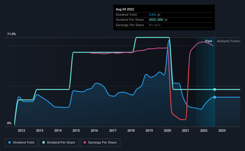
Task: Click the 2019 x-axis label
Action: click(149, 130)
